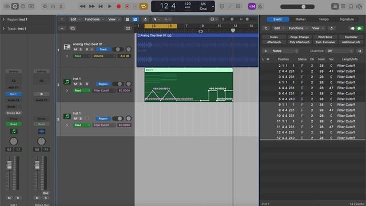
Task: Click the Duplicate Track icon
Action: pyautogui.click(x=73, y=28)
